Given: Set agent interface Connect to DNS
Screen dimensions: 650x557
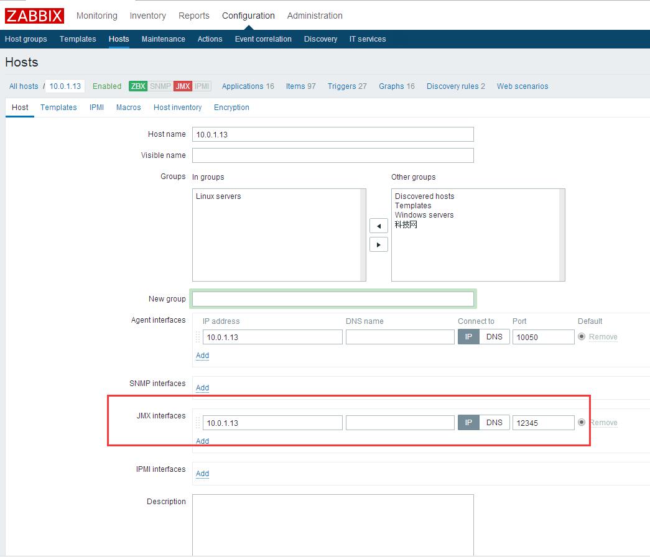Looking at the screenshot, I should (494, 337).
